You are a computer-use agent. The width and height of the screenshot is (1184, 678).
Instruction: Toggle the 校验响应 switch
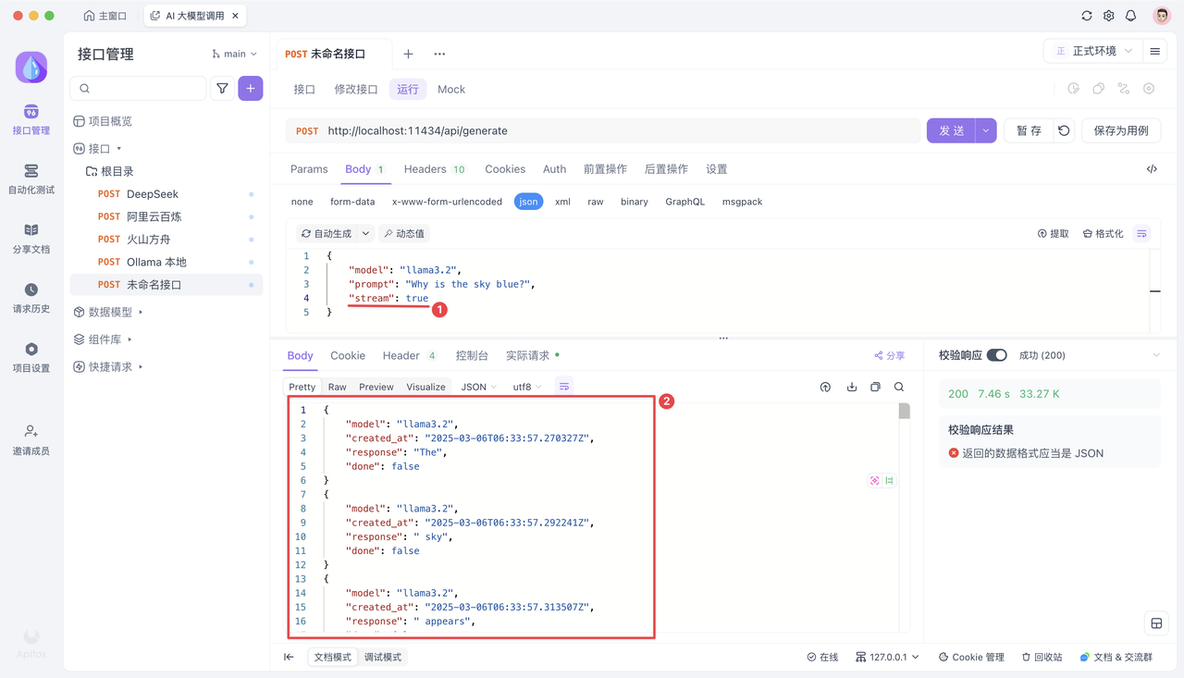[996, 355]
